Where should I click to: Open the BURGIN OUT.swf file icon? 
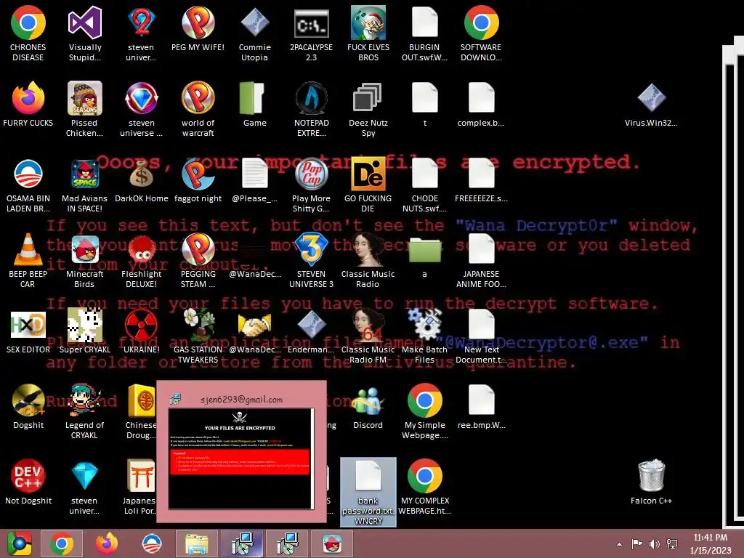(x=424, y=22)
